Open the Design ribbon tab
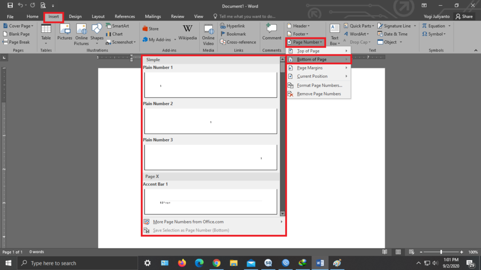The width and height of the screenshot is (481, 270). click(75, 16)
